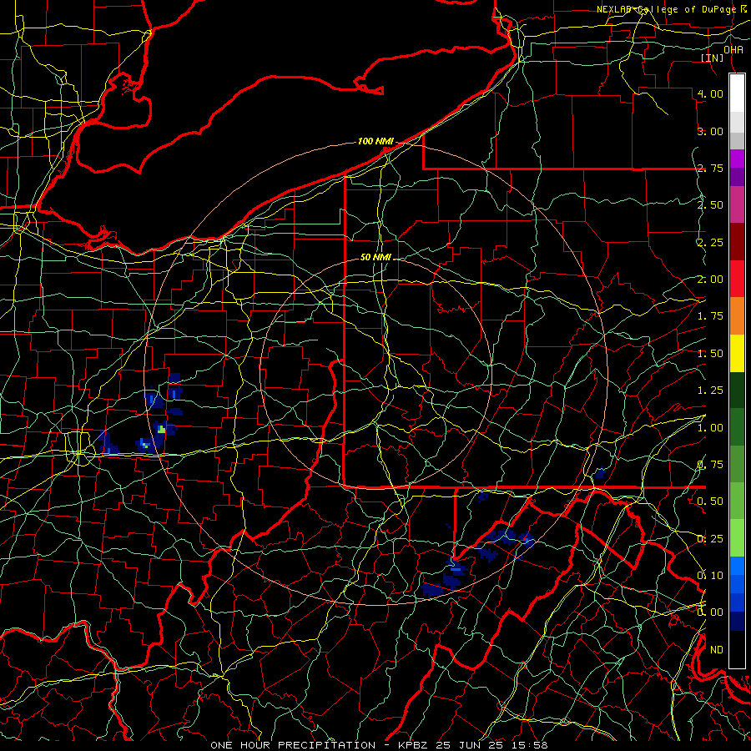Viewport: 751px width, 751px height.
Task: Click the 1.00 scale label
Action: (710, 428)
